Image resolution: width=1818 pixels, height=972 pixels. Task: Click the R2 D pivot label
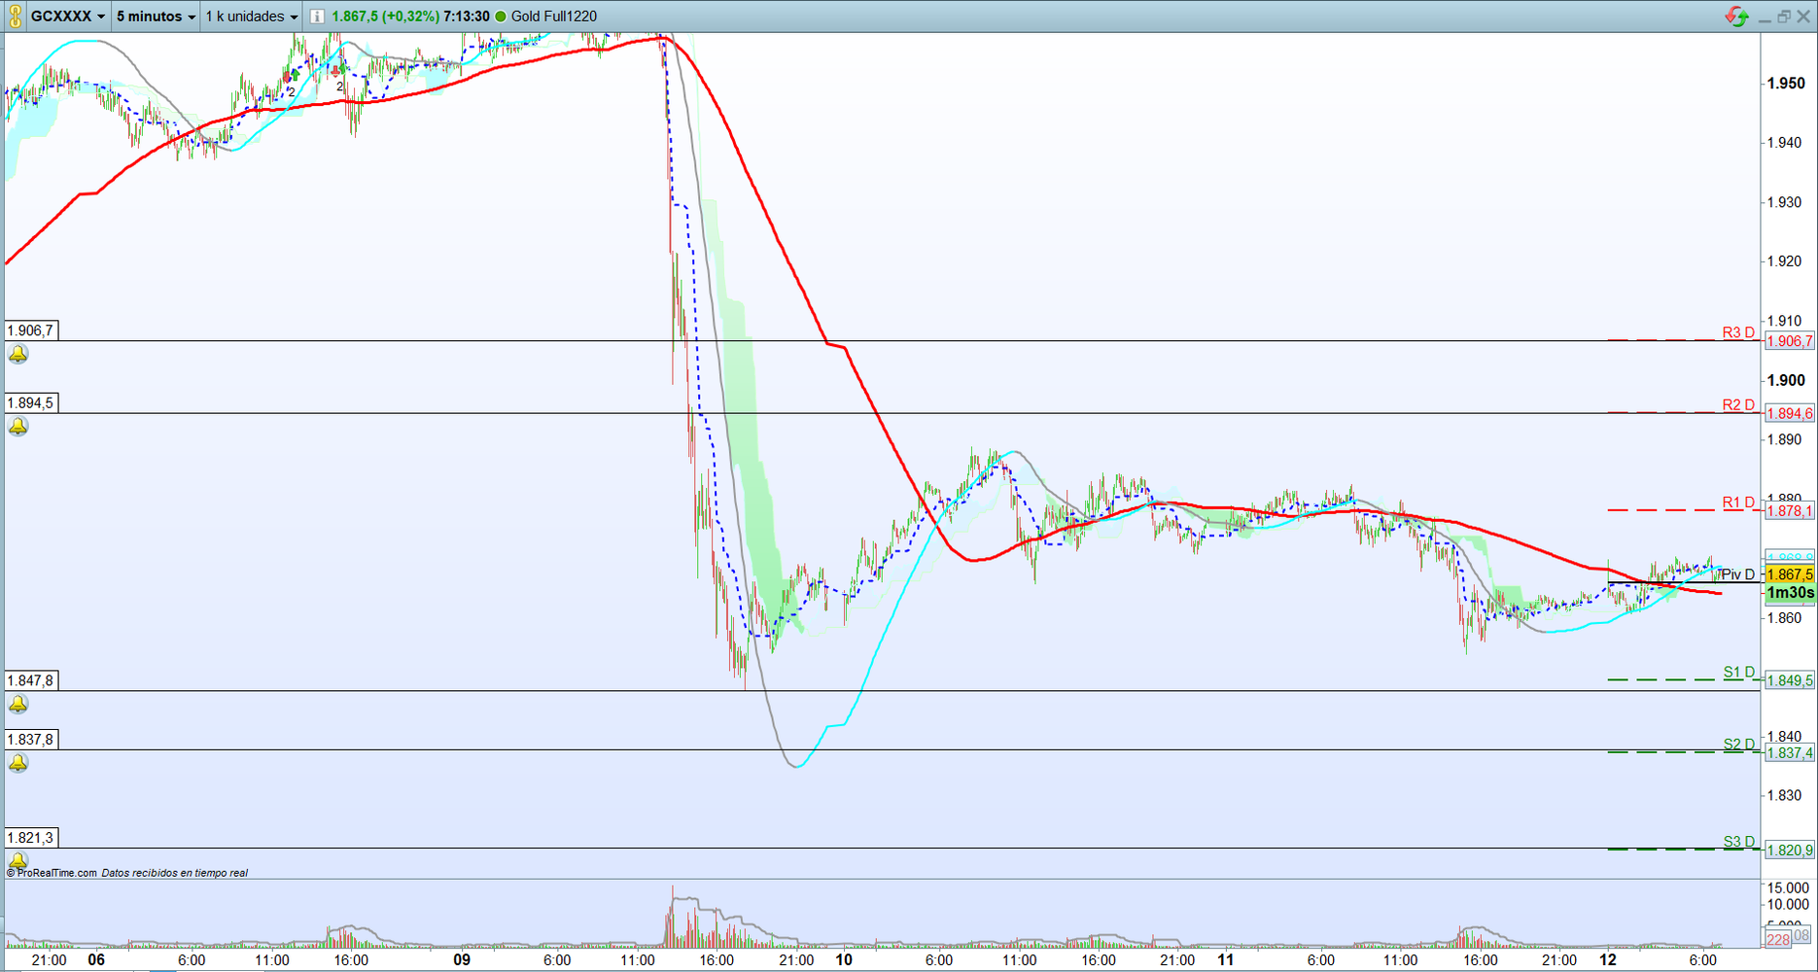1738,405
